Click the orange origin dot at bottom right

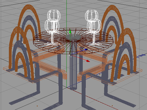coord(112,106)
